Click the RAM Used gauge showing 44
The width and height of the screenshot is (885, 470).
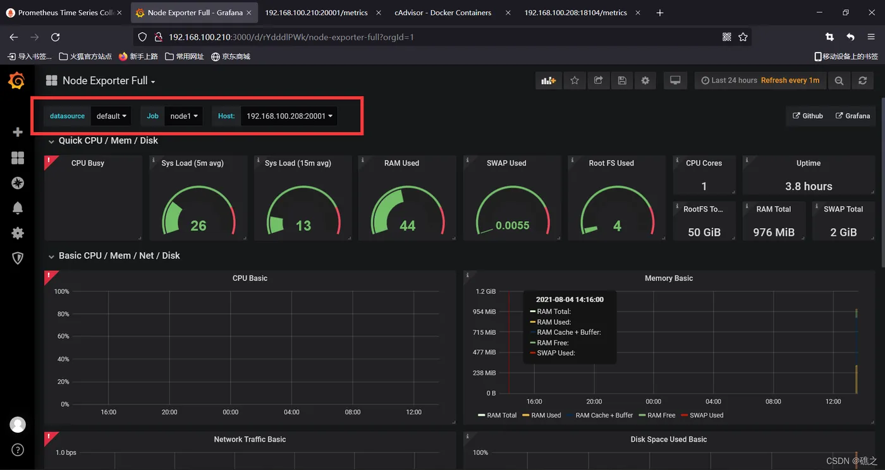pyautogui.click(x=407, y=212)
